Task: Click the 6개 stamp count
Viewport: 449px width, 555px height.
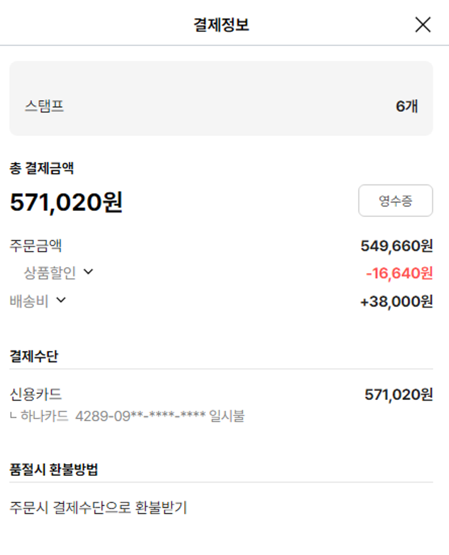Action: tap(407, 107)
